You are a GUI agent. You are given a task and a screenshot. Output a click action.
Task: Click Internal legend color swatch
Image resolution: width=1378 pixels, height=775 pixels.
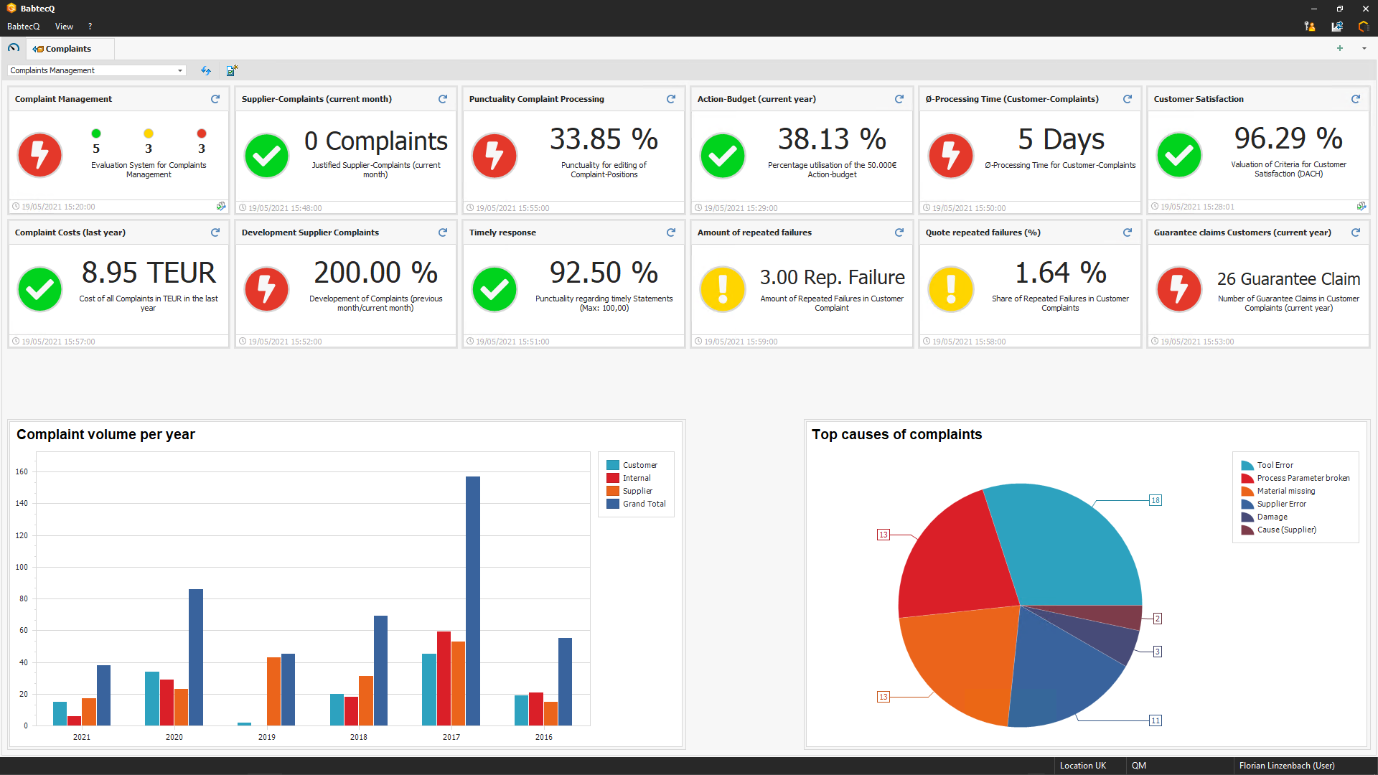[613, 478]
